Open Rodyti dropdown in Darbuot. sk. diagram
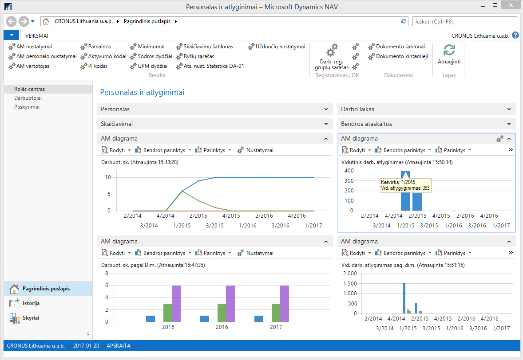 (116, 150)
